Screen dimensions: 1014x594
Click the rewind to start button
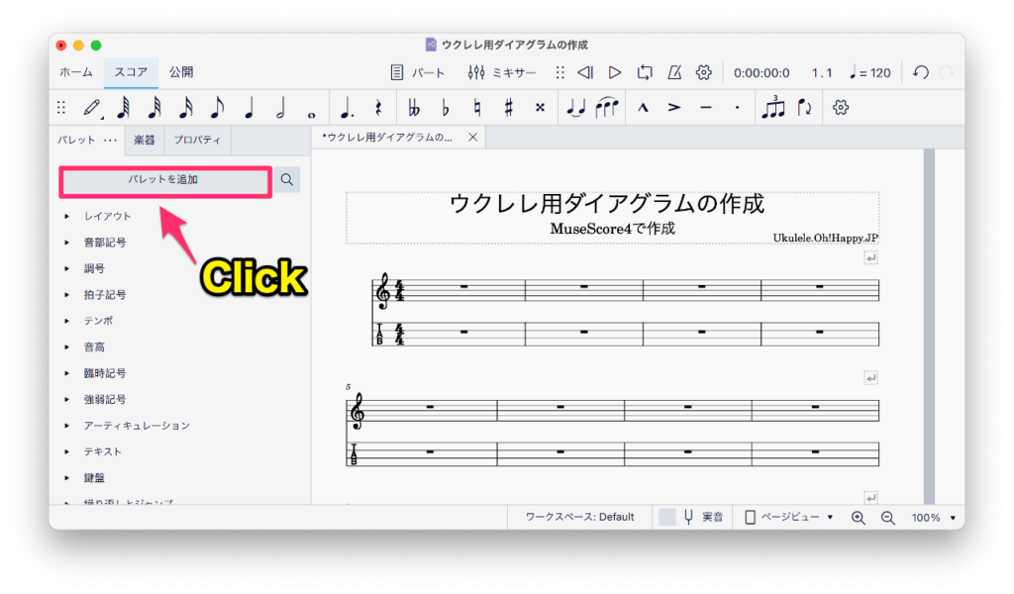pos(585,72)
